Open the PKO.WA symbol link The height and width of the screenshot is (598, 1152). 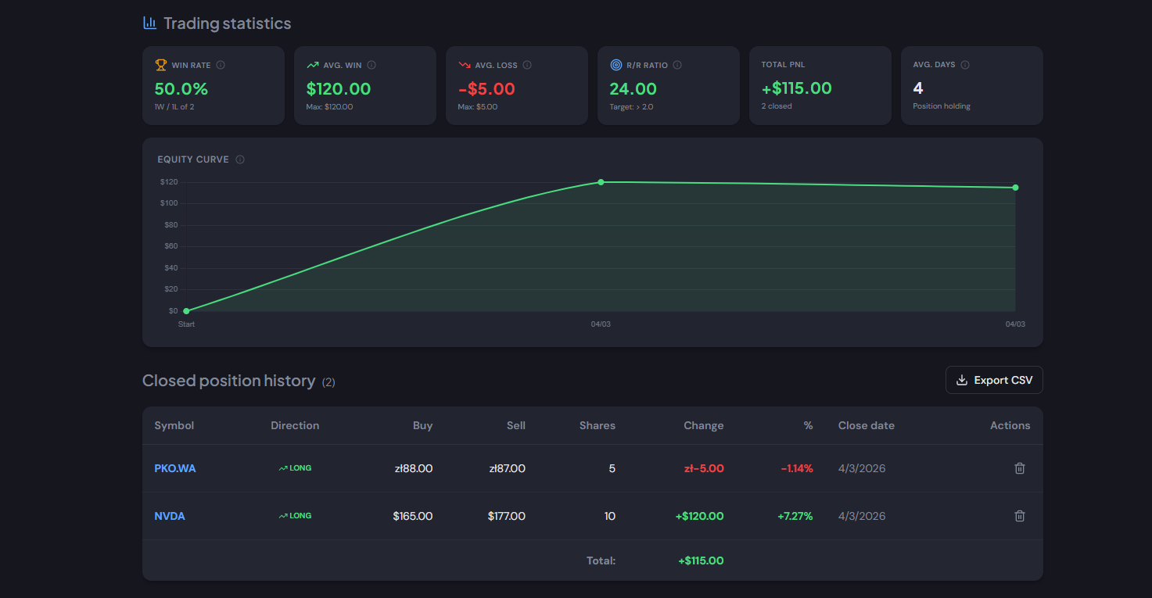pyautogui.click(x=176, y=467)
